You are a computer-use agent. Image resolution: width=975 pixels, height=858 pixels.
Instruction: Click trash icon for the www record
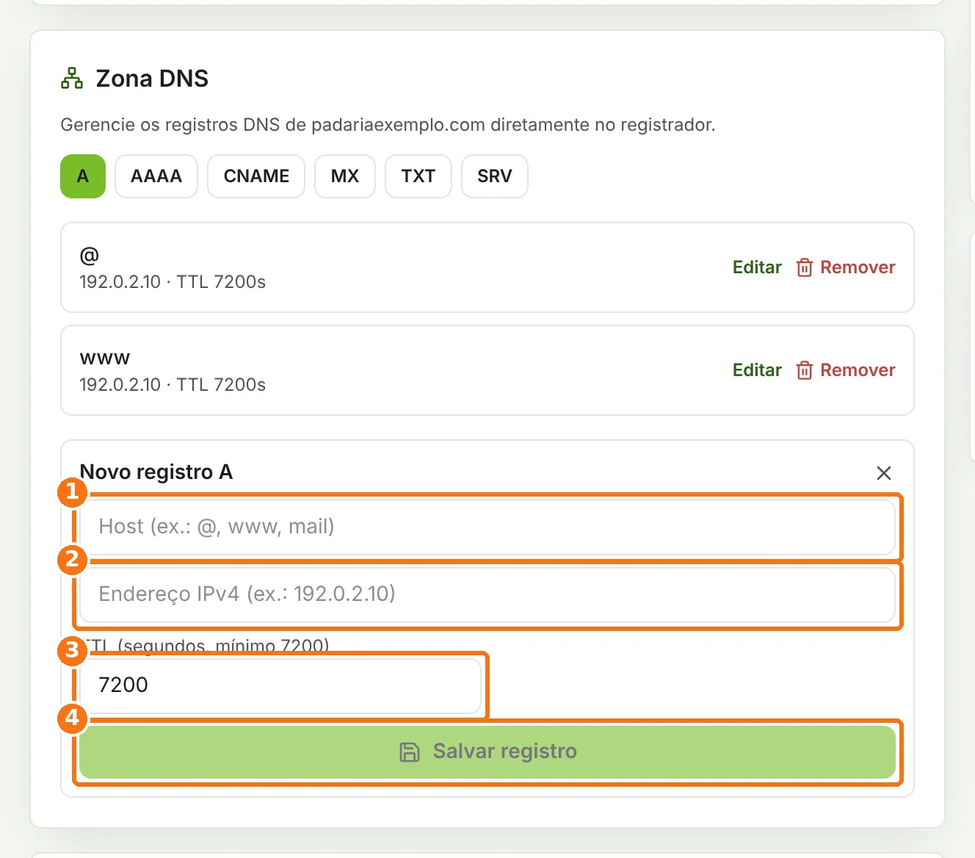tap(805, 370)
